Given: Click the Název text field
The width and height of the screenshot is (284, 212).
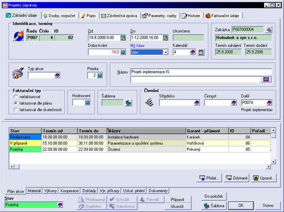Looking at the screenshot, I should pyautogui.click(x=201, y=72).
